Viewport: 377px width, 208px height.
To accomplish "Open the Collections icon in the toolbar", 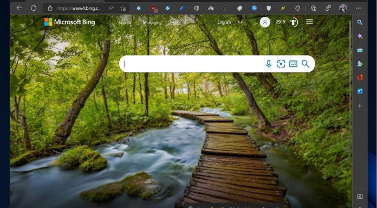I will click(314, 9).
